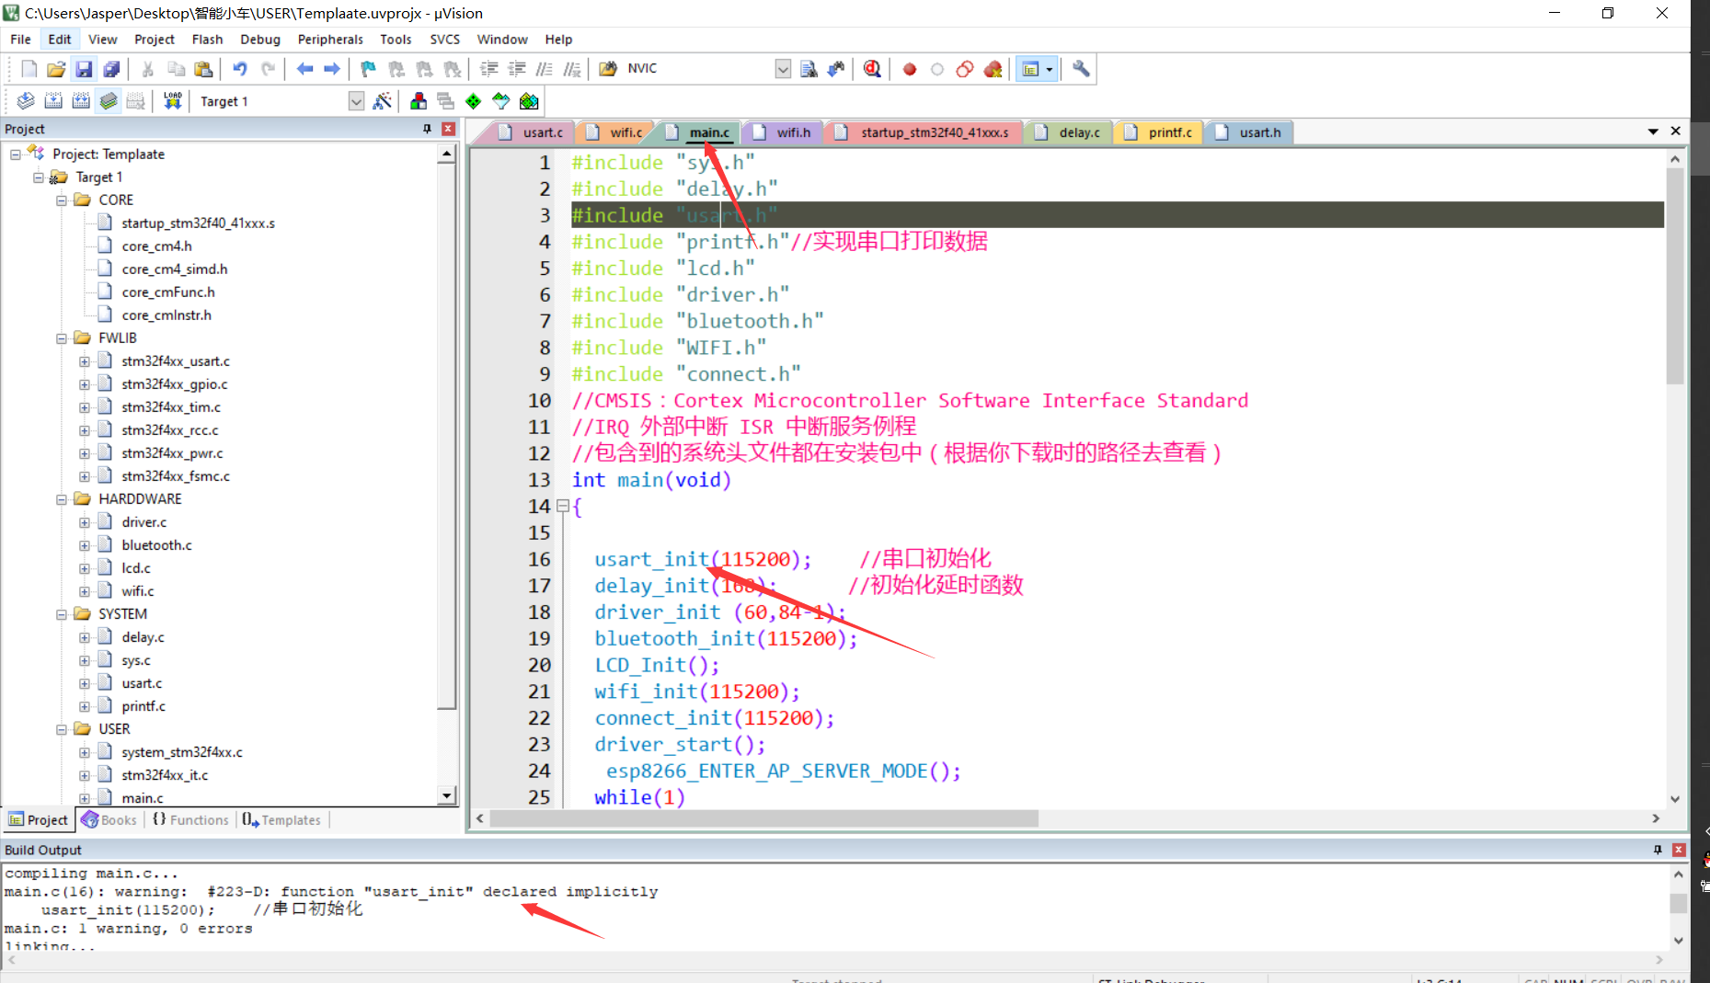Select core_cm4.h in the project tree

(x=156, y=246)
